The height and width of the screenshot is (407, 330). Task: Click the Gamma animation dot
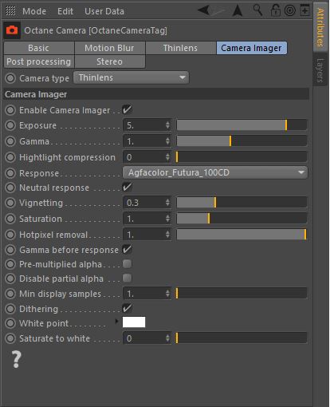tap(10, 141)
